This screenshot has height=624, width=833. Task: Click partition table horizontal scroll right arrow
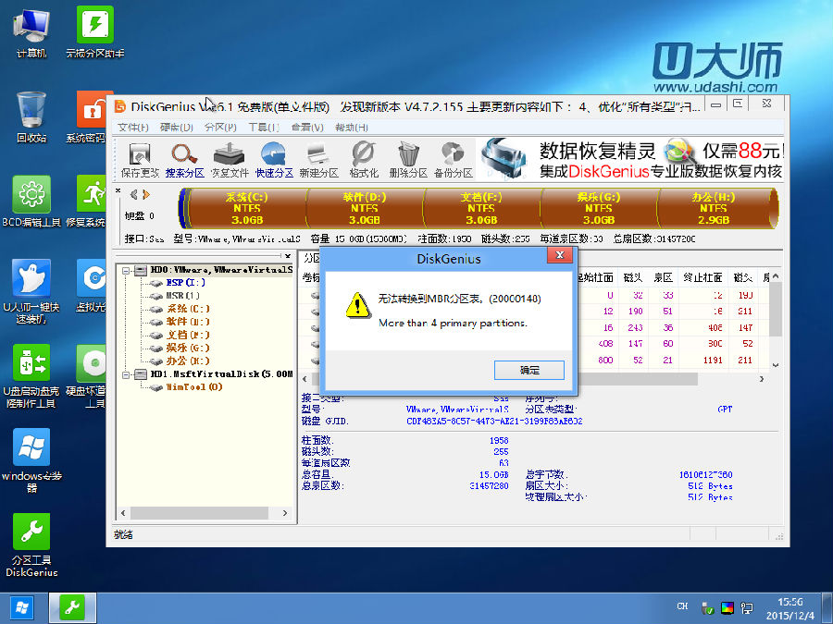click(762, 379)
